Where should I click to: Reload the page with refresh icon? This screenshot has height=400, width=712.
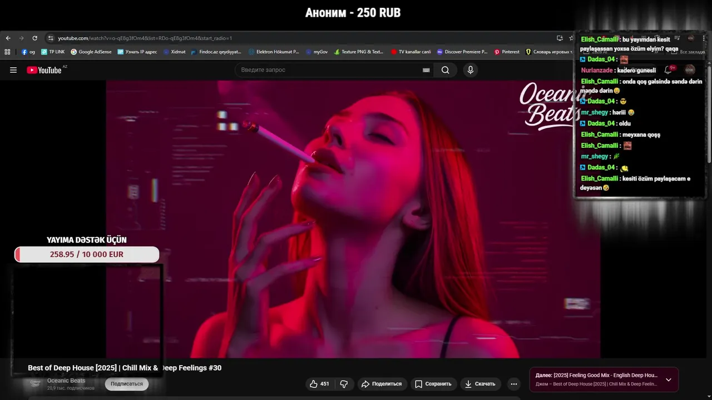tap(34, 38)
